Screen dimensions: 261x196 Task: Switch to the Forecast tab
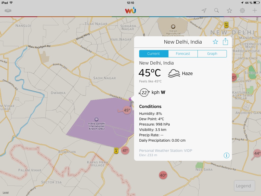(183, 54)
